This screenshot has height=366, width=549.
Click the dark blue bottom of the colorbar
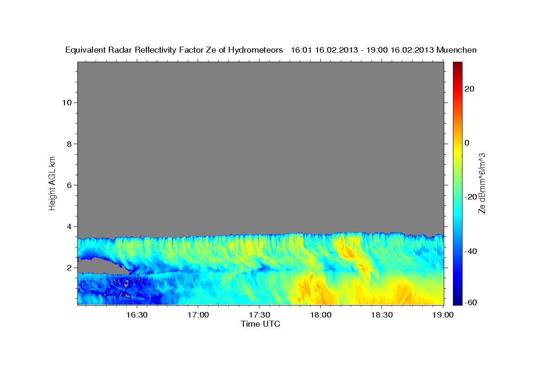coord(457,301)
